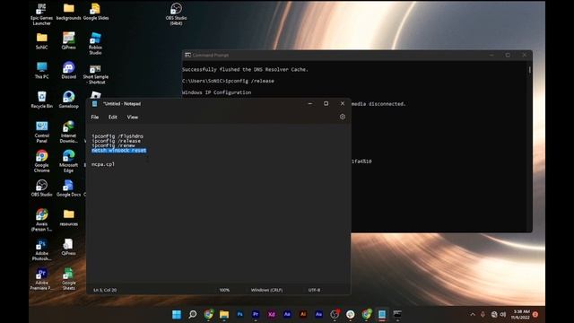Open the volume icon in system tray
The width and height of the screenshot is (574, 323).
point(503,315)
